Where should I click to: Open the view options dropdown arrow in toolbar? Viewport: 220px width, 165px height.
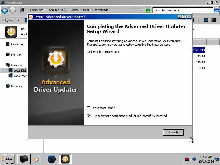tap(199, 20)
